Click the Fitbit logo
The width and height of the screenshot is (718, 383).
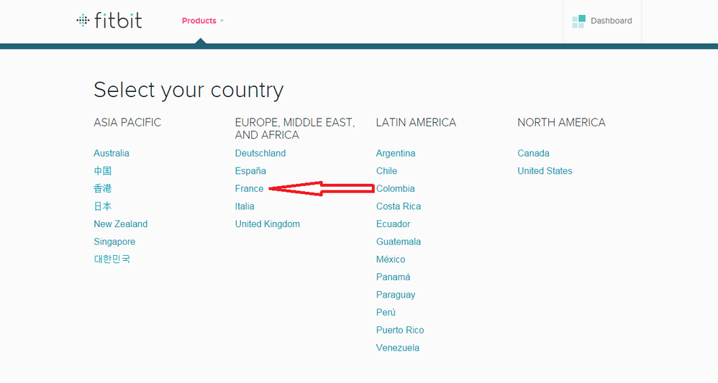(109, 21)
